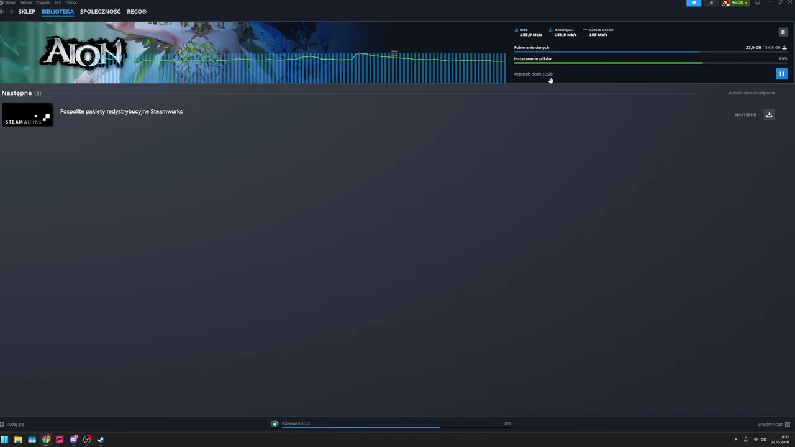The height and width of the screenshot is (447, 795).
Task: Click Pobieranie 1 z 2 status
Action: click(296, 423)
